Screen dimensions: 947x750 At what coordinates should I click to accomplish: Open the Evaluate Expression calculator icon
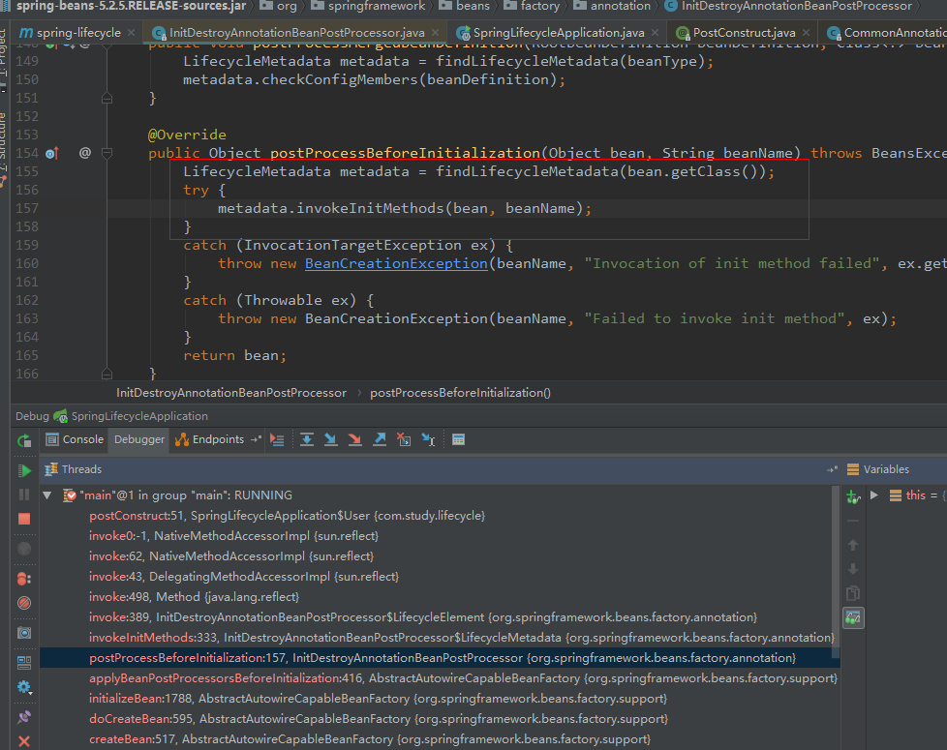click(458, 439)
